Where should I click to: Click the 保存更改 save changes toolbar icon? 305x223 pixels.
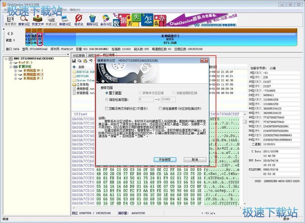coord(10,20)
